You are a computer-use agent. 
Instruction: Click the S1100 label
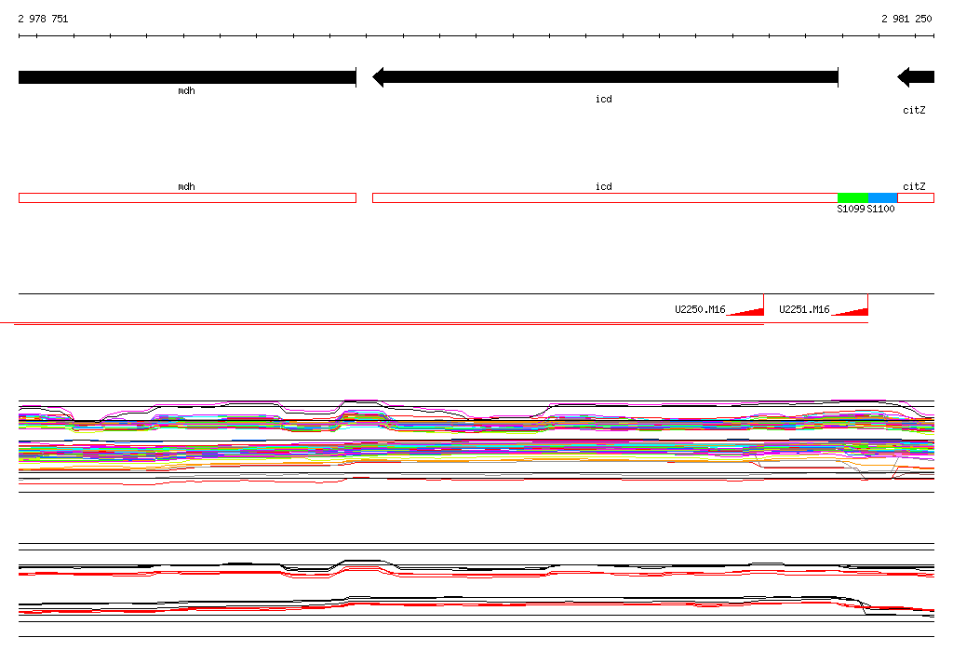[880, 209]
